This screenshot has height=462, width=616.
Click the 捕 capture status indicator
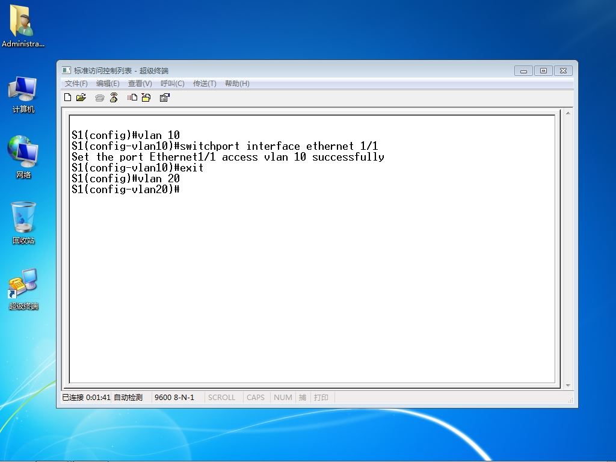click(303, 397)
